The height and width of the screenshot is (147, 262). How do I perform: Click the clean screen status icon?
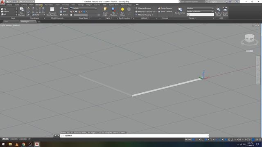(257, 140)
